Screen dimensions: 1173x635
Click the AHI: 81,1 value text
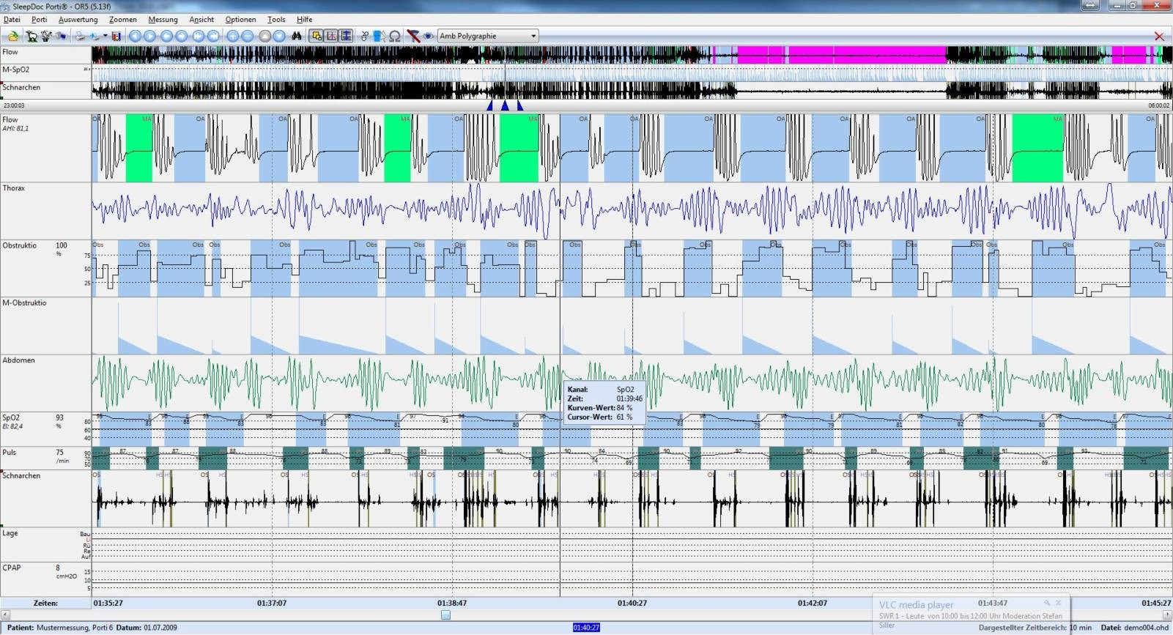(x=15, y=129)
